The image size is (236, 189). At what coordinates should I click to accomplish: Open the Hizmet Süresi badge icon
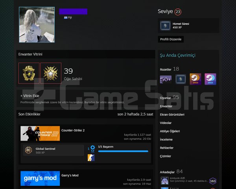pyautogui.click(x=165, y=26)
